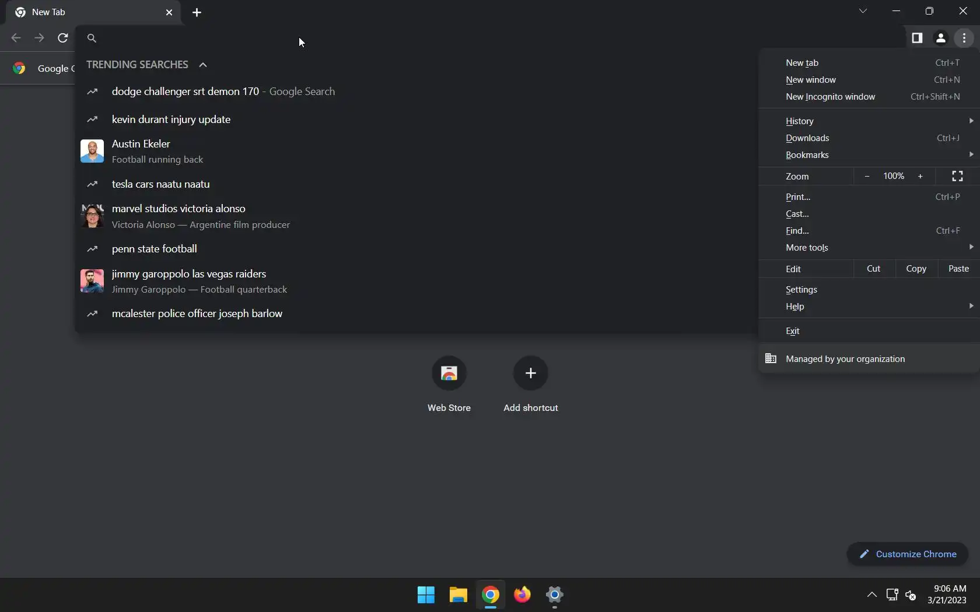Open Downloads from the menu
This screenshot has width=980, height=612.
point(869,138)
